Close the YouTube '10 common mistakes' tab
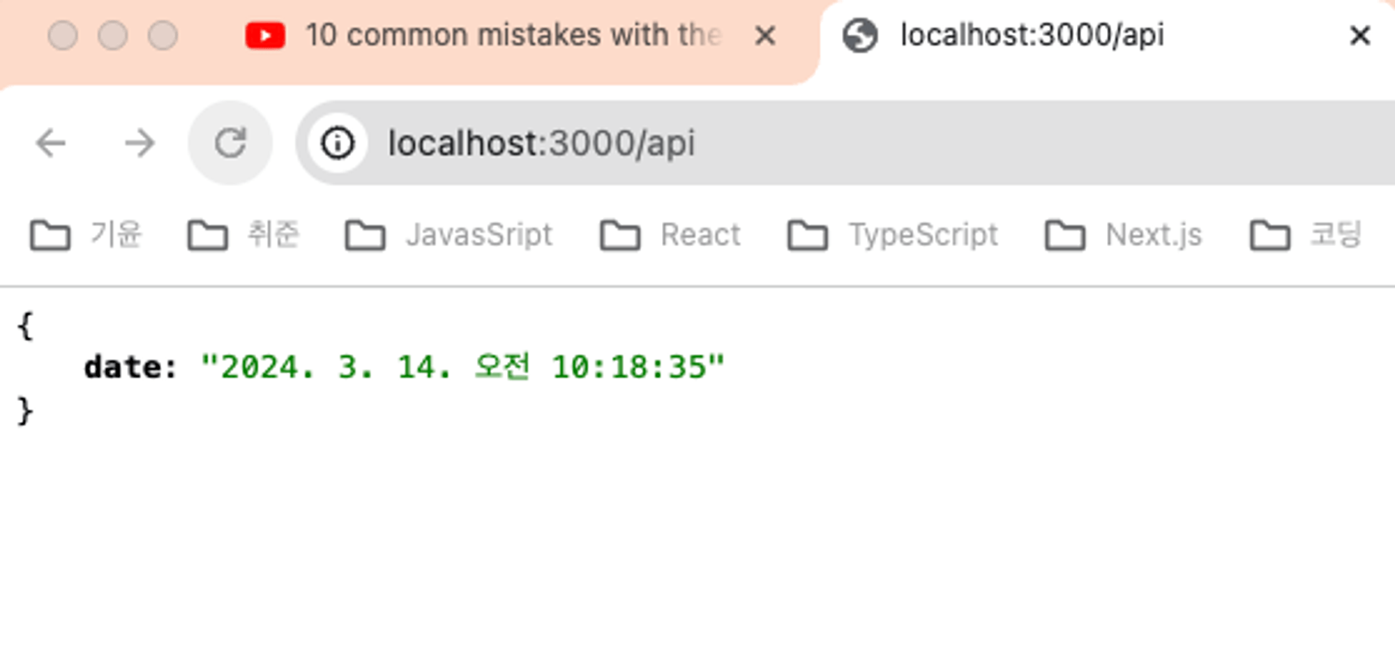The width and height of the screenshot is (1395, 670). 765,36
